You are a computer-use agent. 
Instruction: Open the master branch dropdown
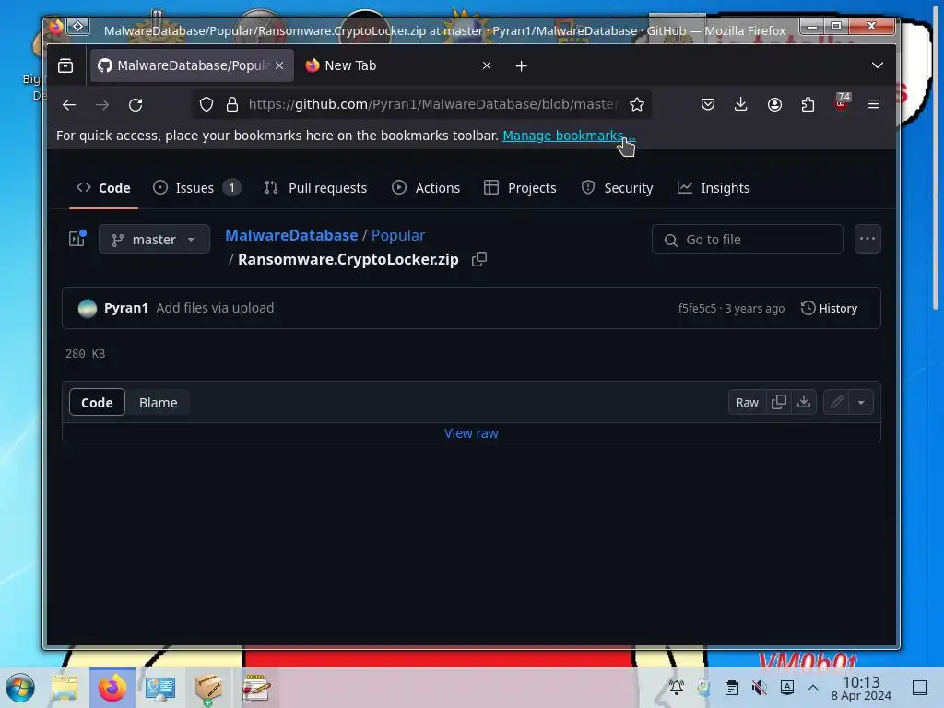(154, 239)
